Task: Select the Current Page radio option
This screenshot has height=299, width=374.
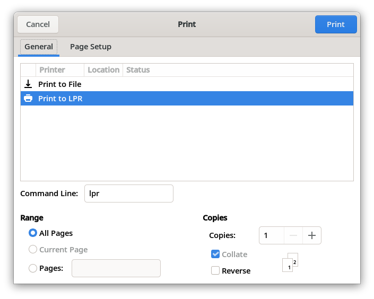Action: (x=33, y=249)
